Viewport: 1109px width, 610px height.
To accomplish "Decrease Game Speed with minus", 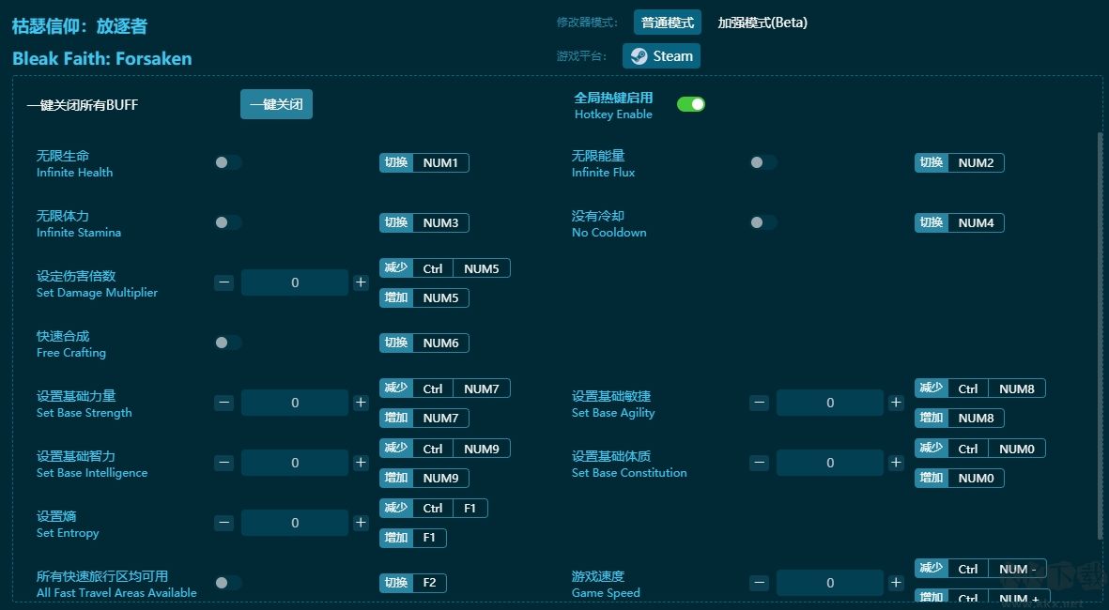I will tap(760, 583).
